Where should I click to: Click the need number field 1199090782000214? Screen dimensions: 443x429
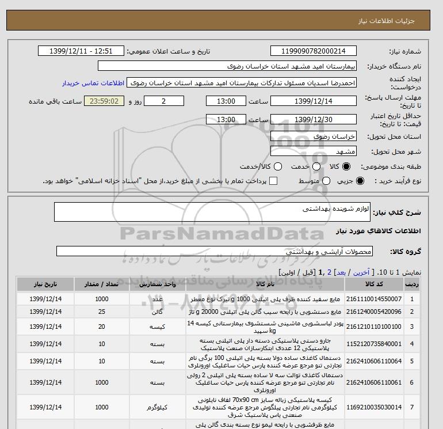(314, 51)
